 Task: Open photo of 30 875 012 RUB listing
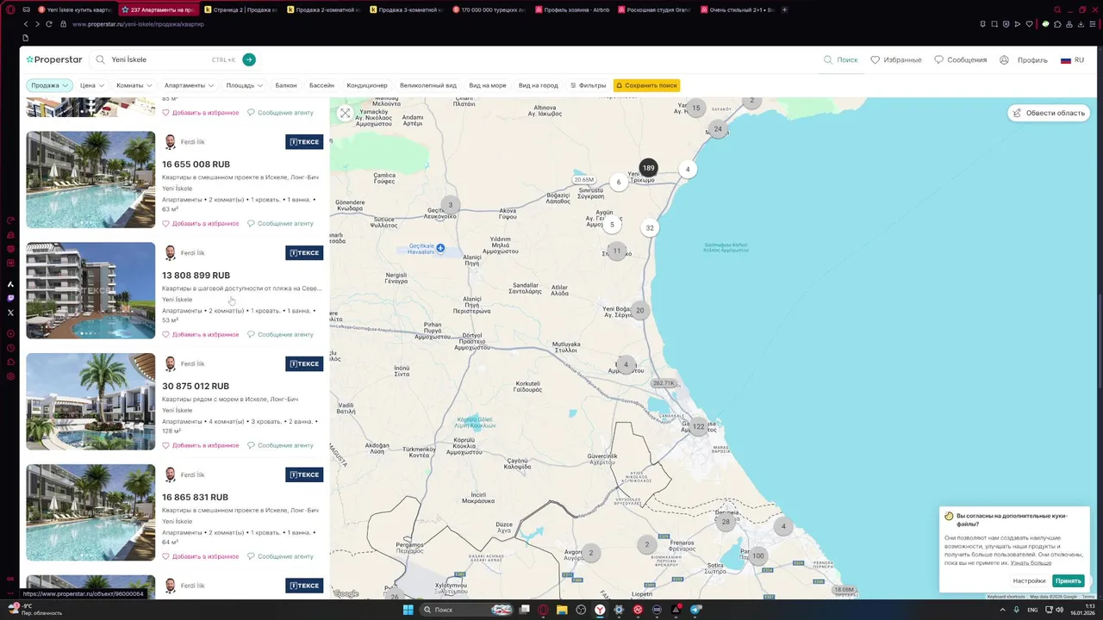tap(90, 401)
